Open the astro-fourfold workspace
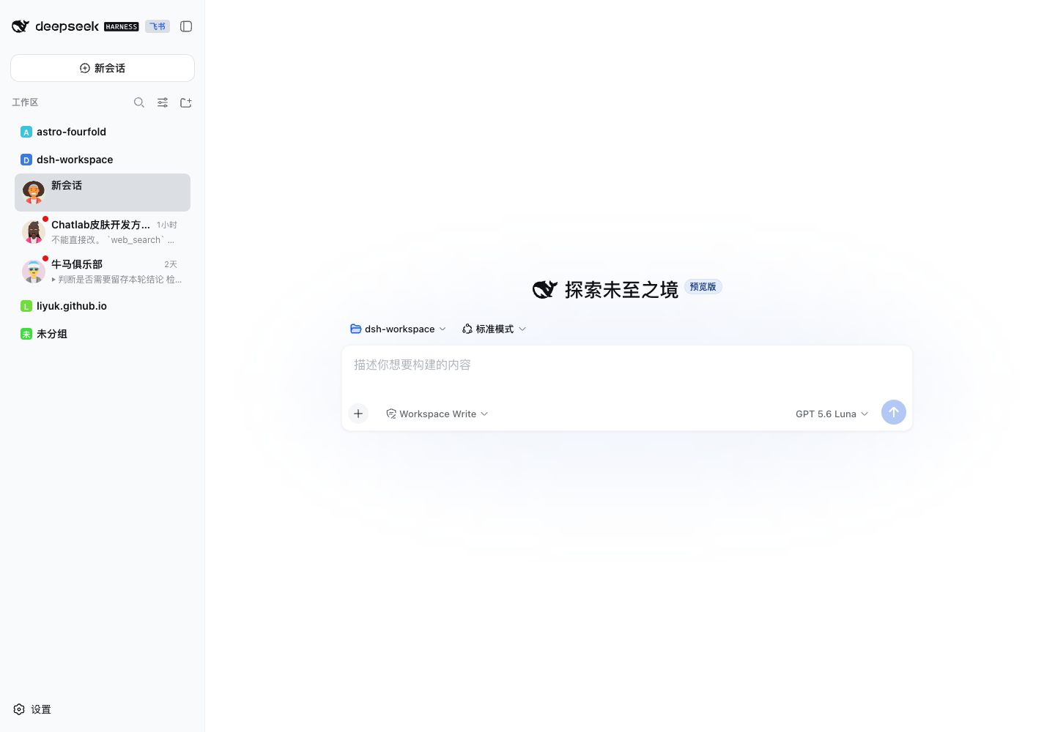The image size is (1055, 732). (103, 132)
